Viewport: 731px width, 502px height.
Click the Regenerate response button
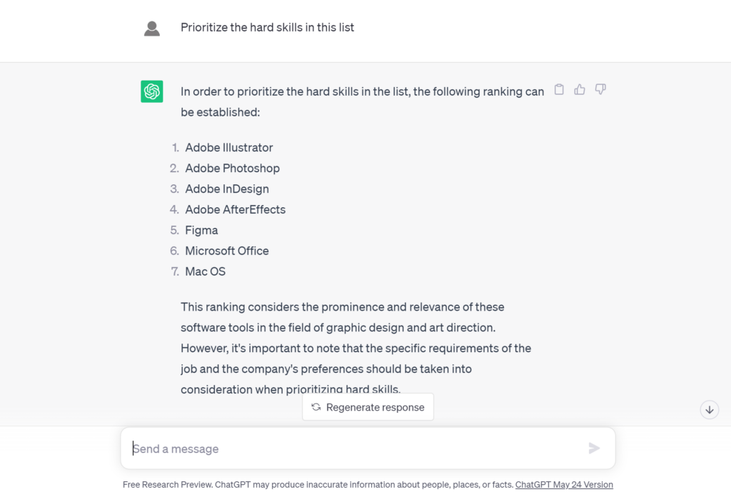pos(368,407)
